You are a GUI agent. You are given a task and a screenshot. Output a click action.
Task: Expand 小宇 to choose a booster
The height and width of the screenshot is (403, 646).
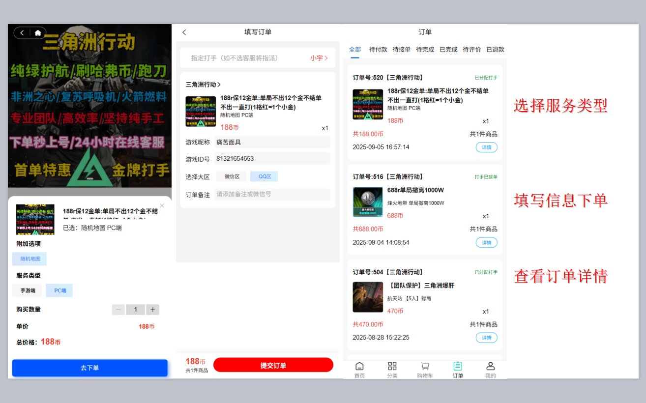coord(318,58)
